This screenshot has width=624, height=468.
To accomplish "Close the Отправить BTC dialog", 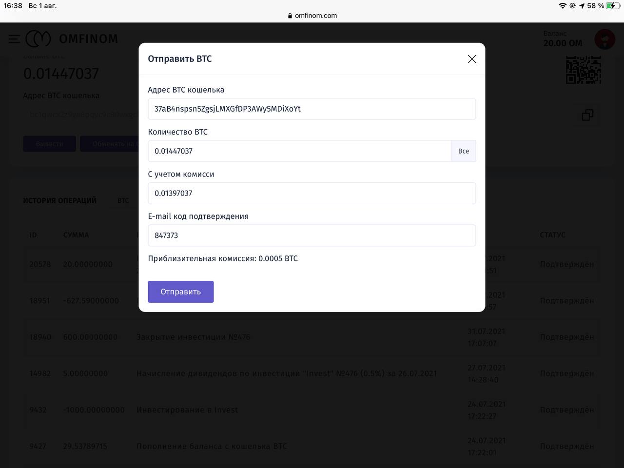I will click(471, 59).
